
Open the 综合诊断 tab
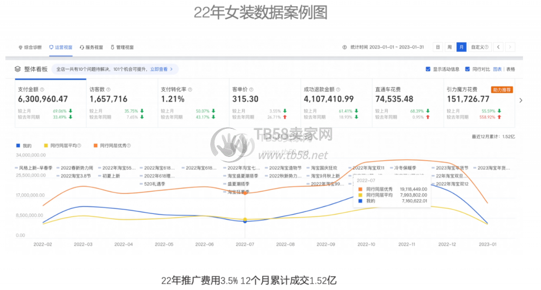coord(30,47)
